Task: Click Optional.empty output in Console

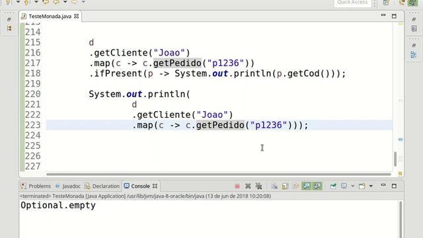Action: [58, 206]
